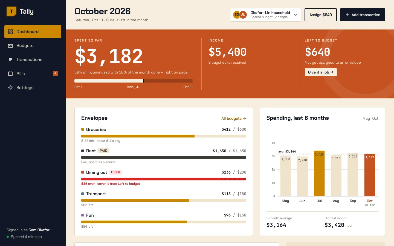Click 'Sam Okafor' signed-in name
Screen dimensions: 394x246
click(x=39, y=230)
